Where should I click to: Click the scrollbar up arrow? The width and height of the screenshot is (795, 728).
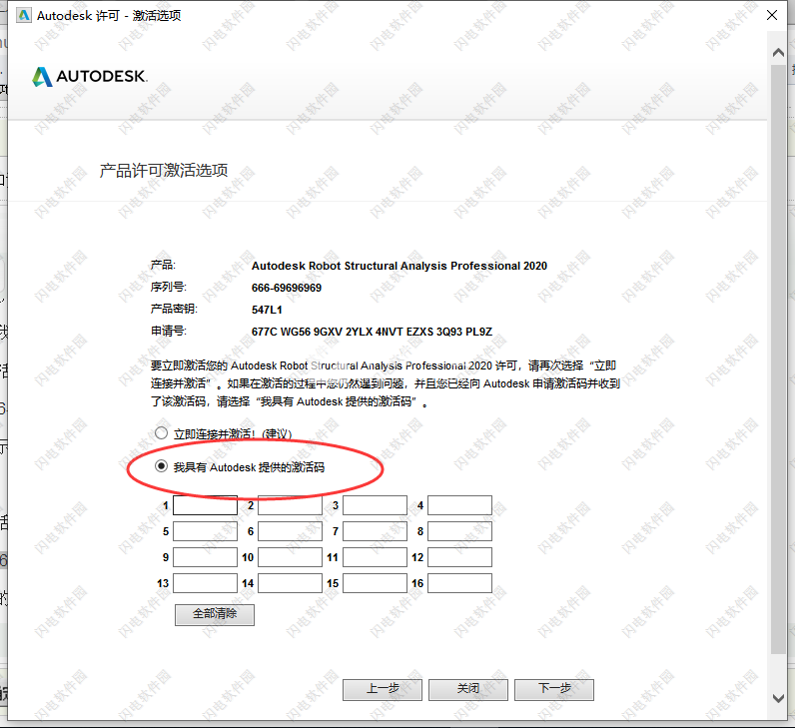click(778, 53)
